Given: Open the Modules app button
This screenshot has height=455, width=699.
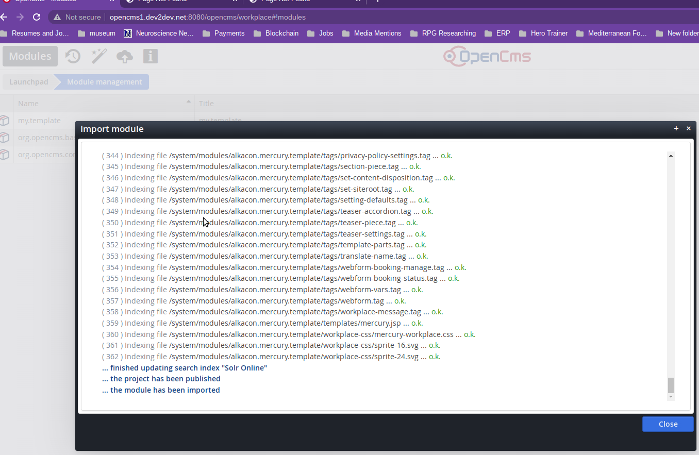Looking at the screenshot, I should point(30,56).
